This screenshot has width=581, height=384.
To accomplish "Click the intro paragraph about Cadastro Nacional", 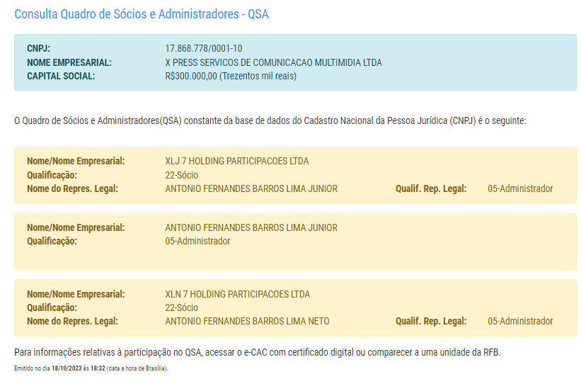I will (270, 120).
